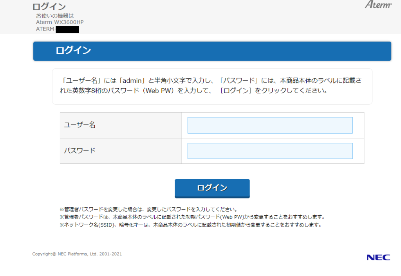
Task: Focus the パスワード input field
Action: point(270,151)
